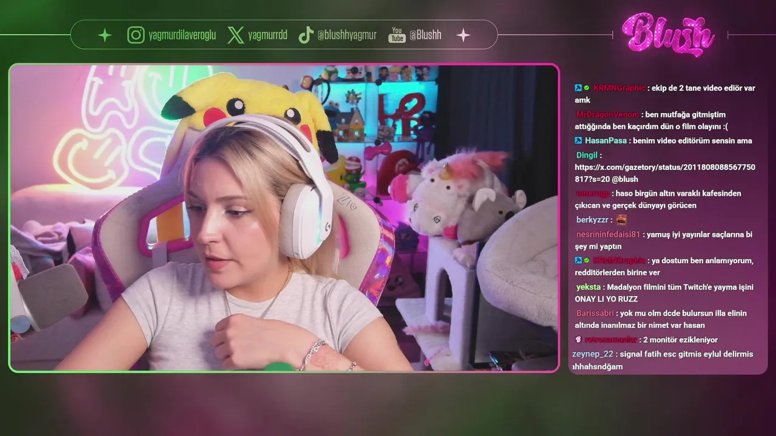Click the TikTok icon in the banner
The height and width of the screenshot is (436, 776).
point(306,35)
